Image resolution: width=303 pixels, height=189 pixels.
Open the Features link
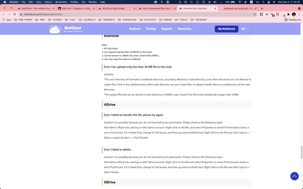[x=135, y=29]
